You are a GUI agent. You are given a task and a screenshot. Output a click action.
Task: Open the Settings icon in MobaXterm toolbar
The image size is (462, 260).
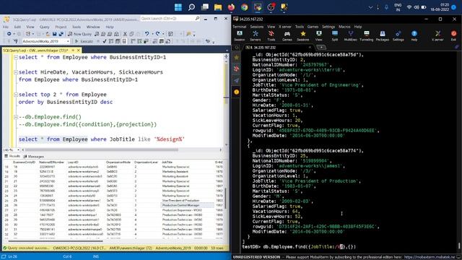[398, 35]
